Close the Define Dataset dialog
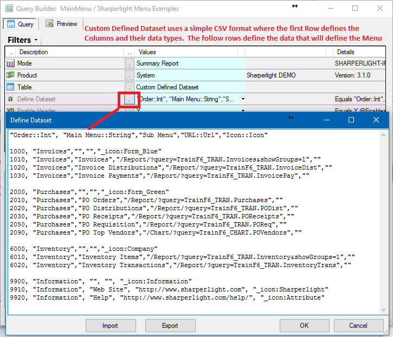This screenshot has height=337, width=393. [376, 120]
